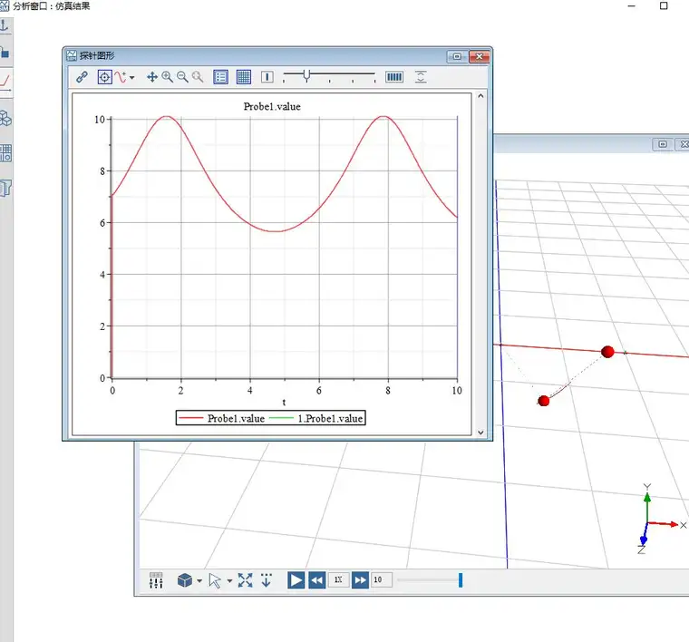This screenshot has height=642, width=689.
Task: Click the anchor icon in left sidebar
Action: click(x=5, y=25)
